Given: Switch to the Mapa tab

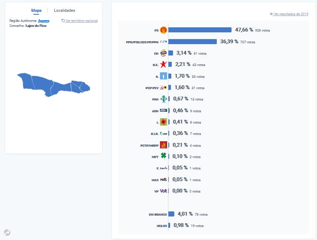Looking at the screenshot, I should pyautogui.click(x=36, y=11).
